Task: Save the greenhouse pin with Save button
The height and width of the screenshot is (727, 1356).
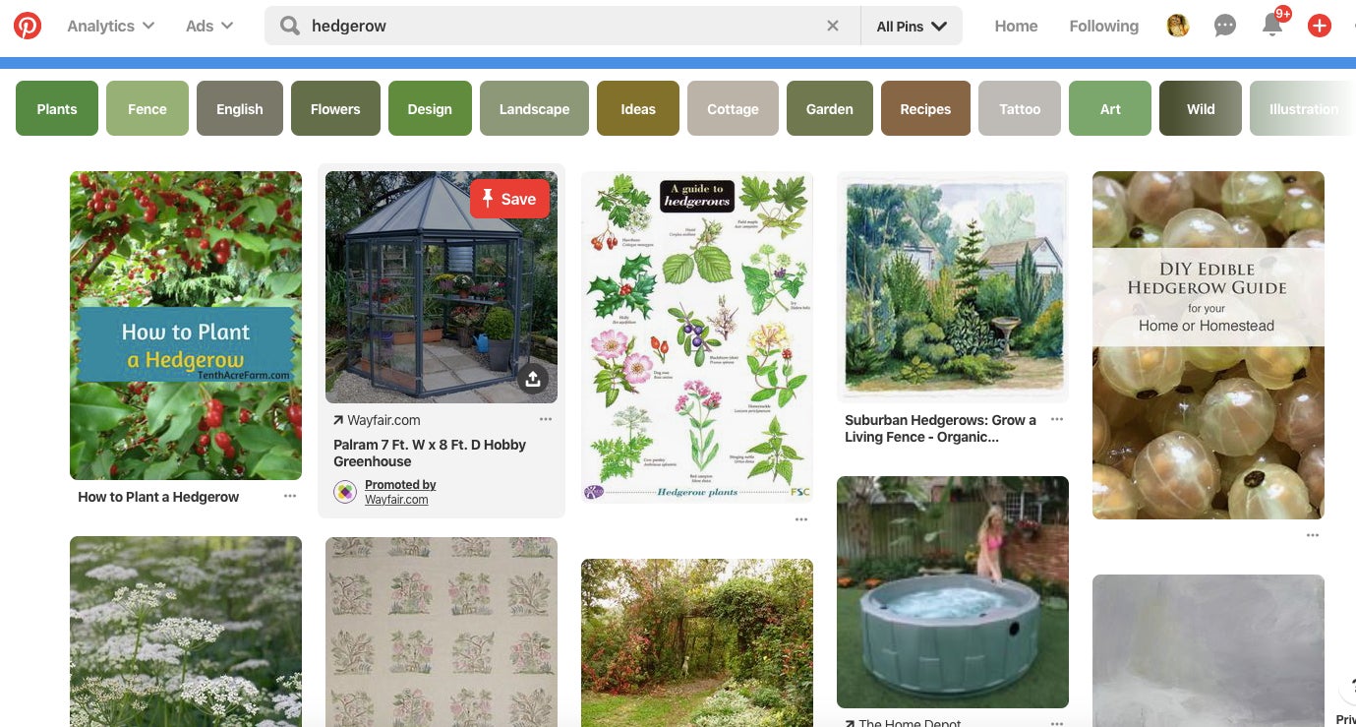Action: coord(509,199)
